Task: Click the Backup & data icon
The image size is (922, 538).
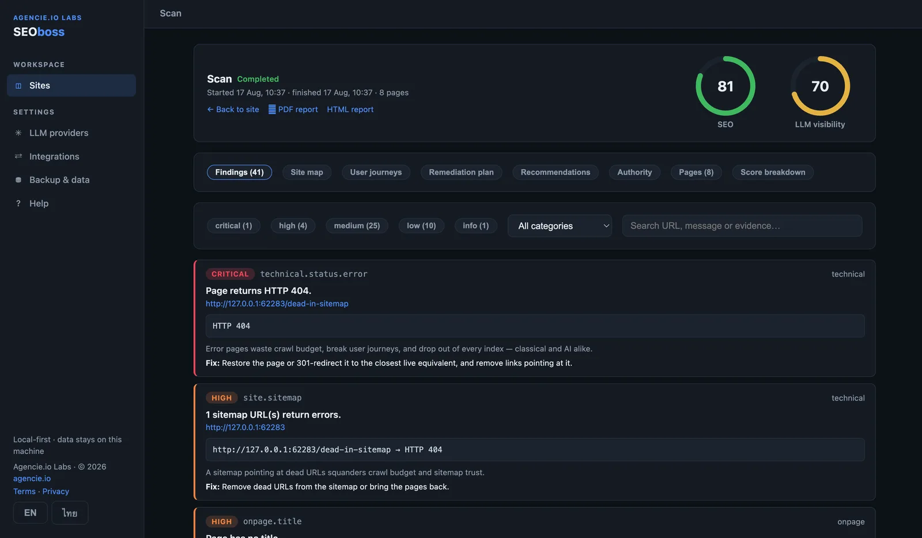Action: pyautogui.click(x=18, y=180)
